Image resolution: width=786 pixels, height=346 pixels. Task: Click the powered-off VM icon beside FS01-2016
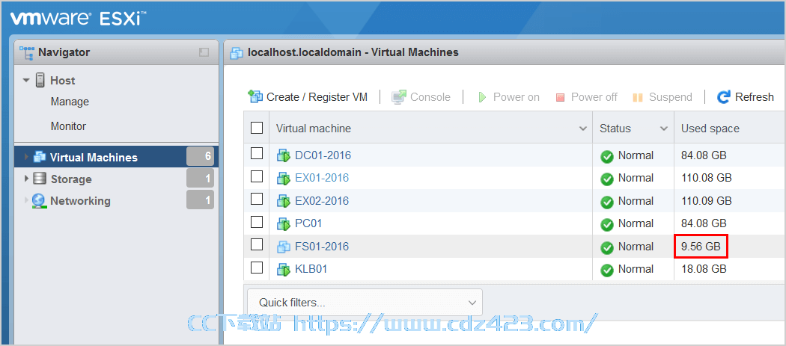point(284,247)
